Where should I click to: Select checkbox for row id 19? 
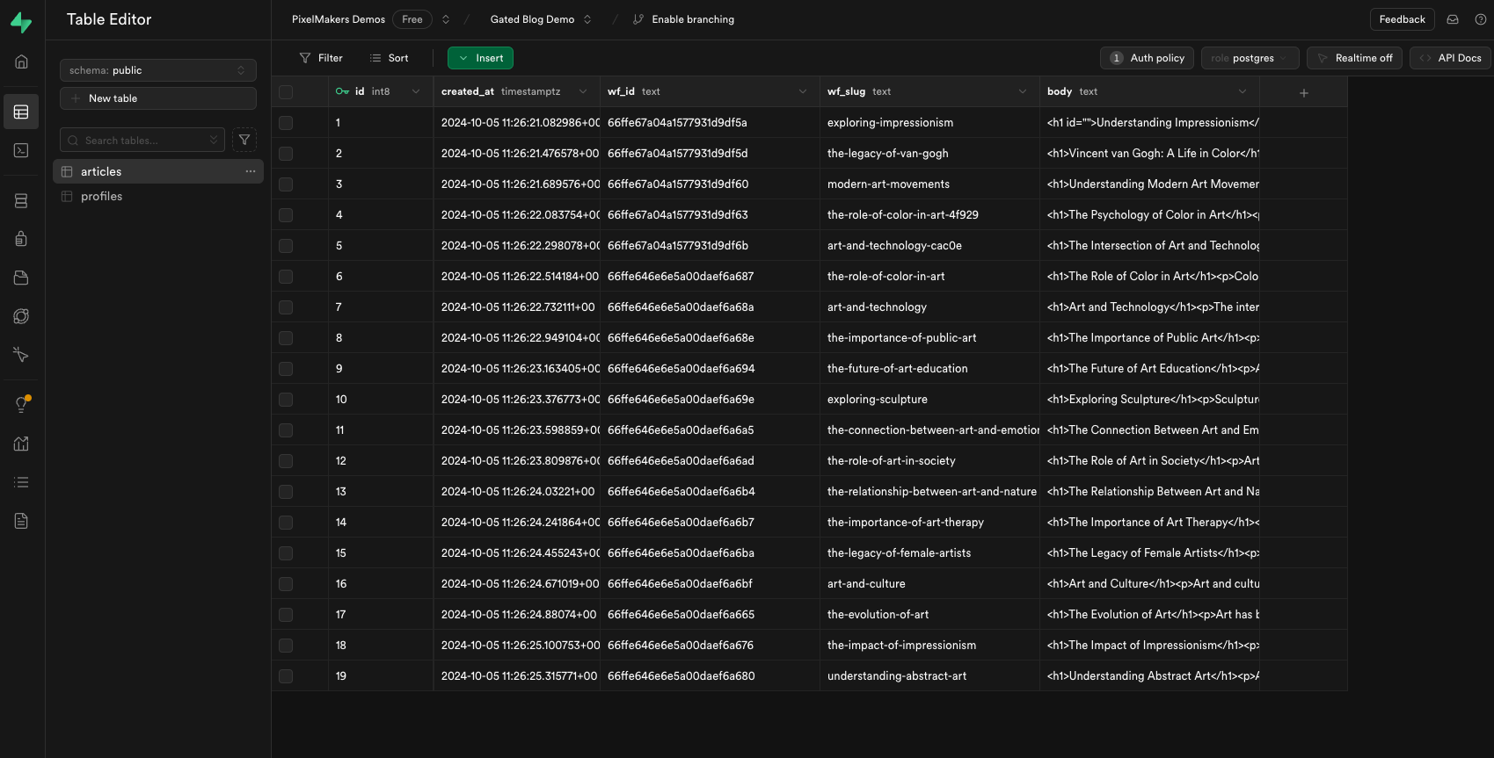tap(286, 676)
